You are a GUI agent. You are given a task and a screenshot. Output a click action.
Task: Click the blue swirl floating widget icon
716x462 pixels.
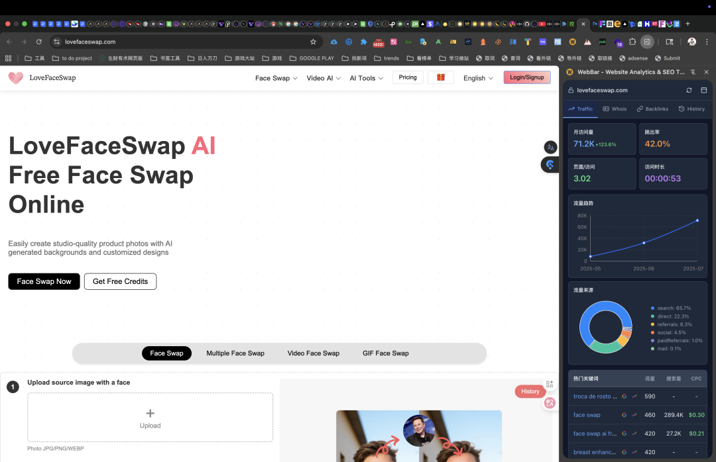(550, 165)
